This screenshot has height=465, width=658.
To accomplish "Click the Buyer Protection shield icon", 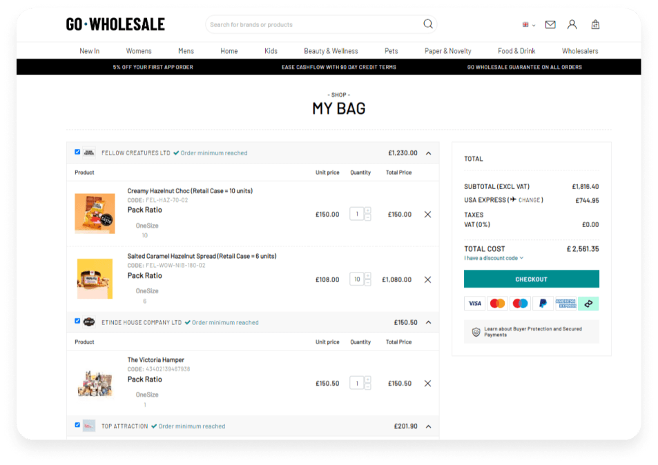I will pos(476,332).
